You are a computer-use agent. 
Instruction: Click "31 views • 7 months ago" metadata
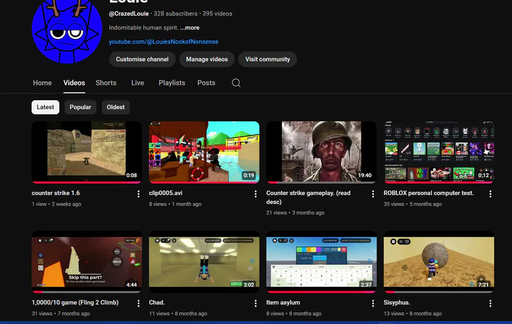(x=61, y=314)
